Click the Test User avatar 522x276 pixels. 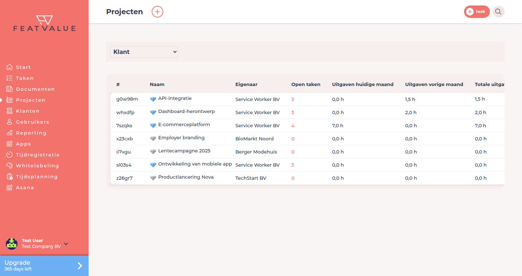[12, 244]
